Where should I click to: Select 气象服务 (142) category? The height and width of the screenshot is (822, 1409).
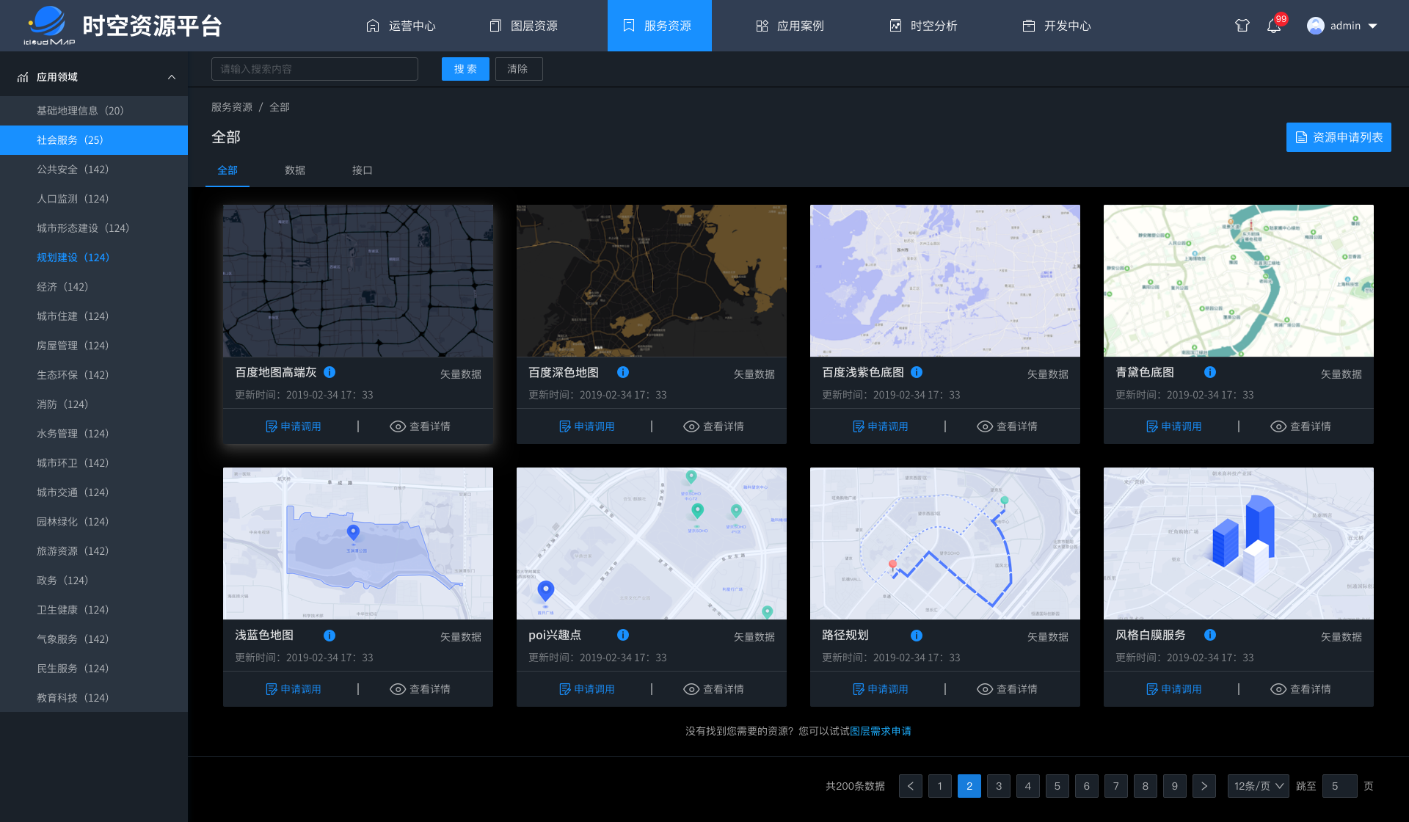94,639
